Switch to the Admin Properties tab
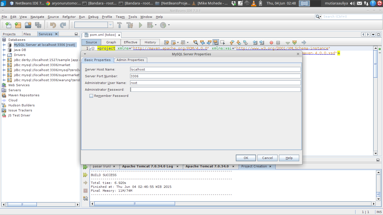 (x=130, y=60)
